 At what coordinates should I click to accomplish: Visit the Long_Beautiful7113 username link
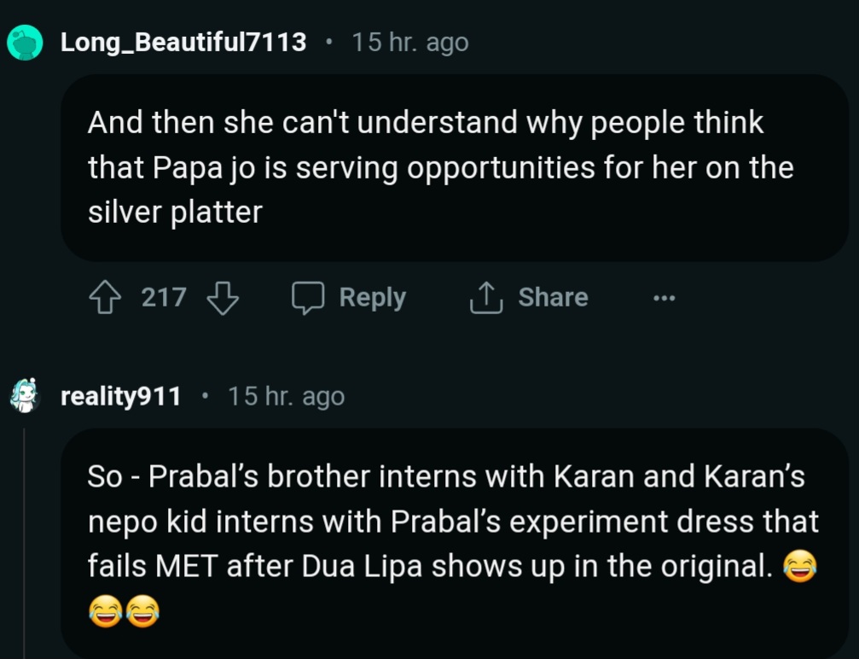(x=183, y=42)
